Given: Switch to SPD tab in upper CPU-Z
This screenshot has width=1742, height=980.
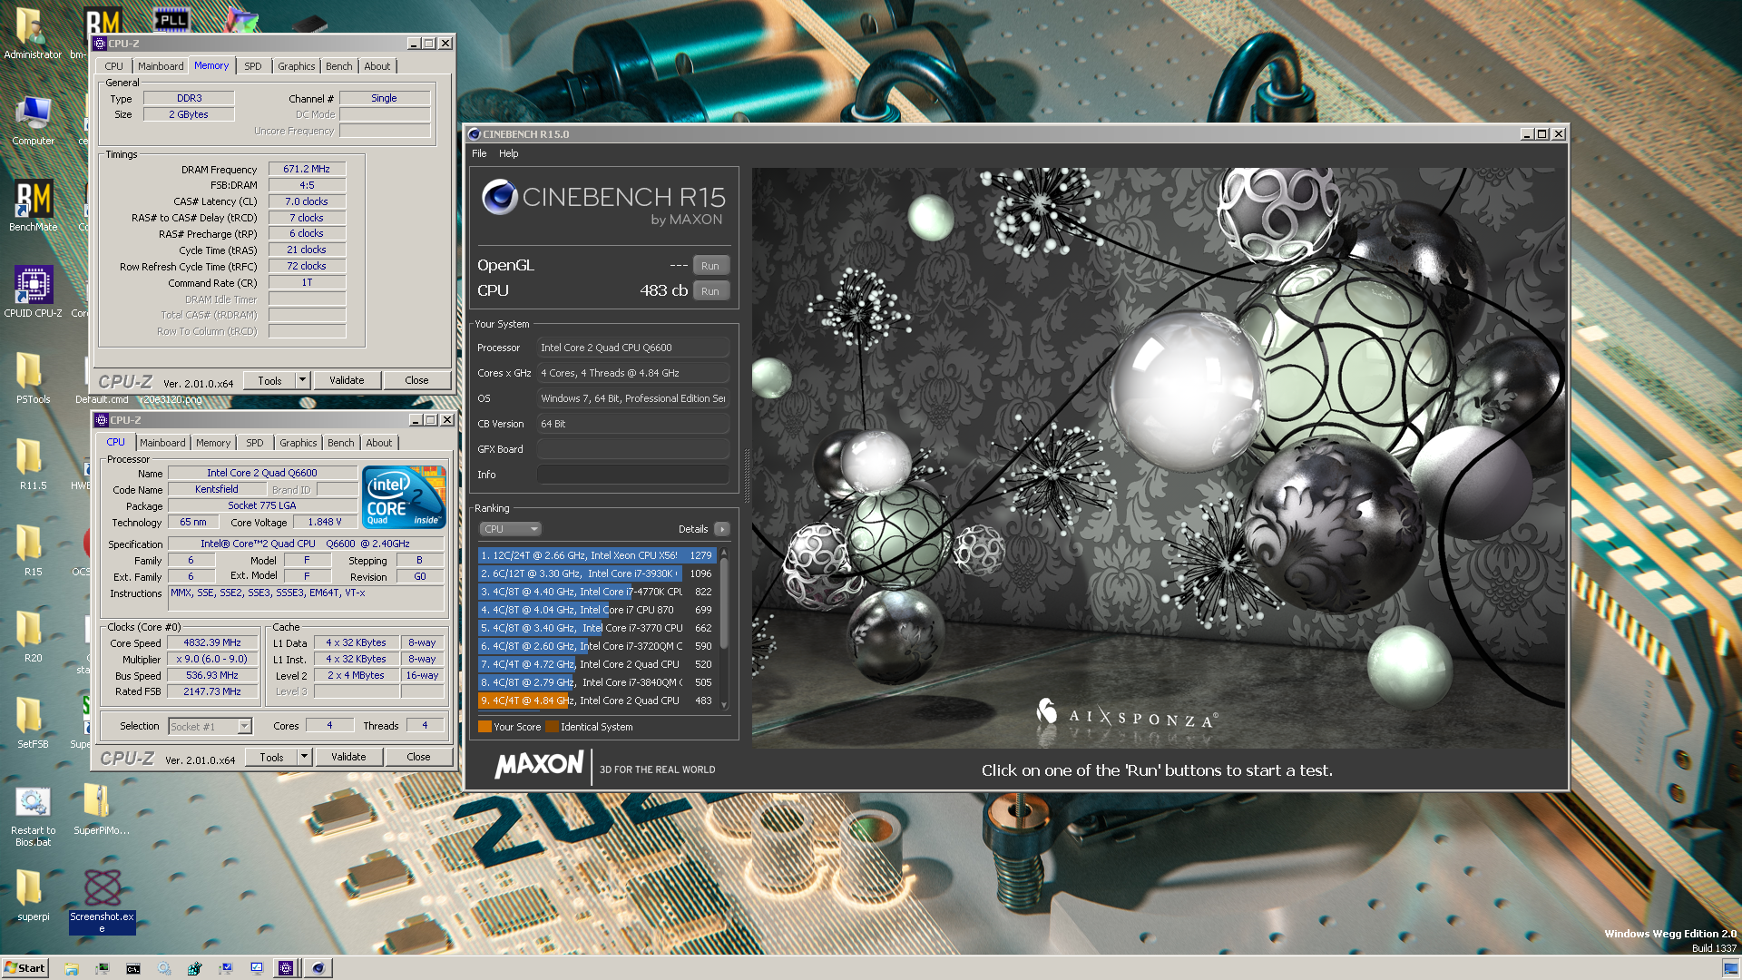Looking at the screenshot, I should click(x=253, y=66).
